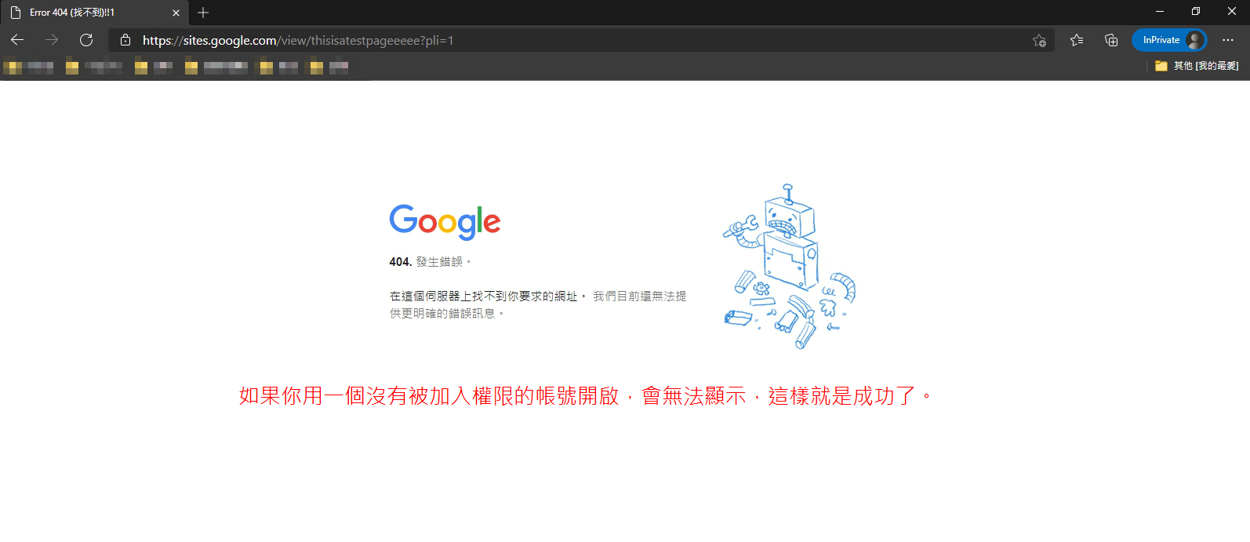Click the broken robot illustration
Image resolution: width=1250 pixels, height=542 pixels.
pos(789,267)
